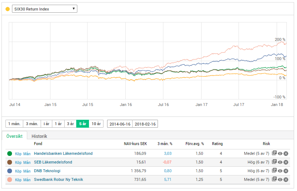This screenshot has width=297, height=191.
Task: Select the Översikt tab
Action: pyautogui.click(x=15, y=136)
